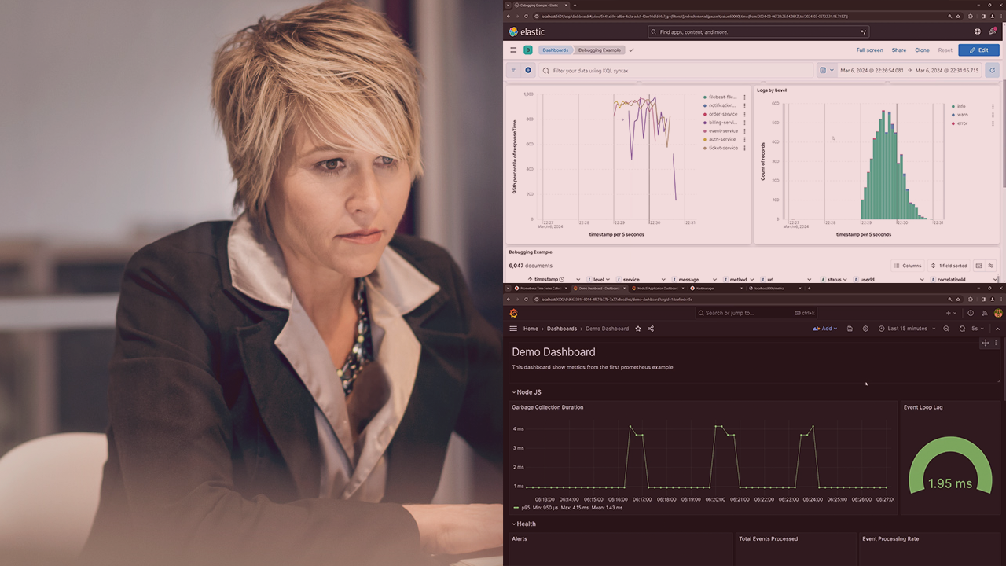Open the Elastic main navigation menu
The width and height of the screenshot is (1006, 566).
tap(513, 50)
